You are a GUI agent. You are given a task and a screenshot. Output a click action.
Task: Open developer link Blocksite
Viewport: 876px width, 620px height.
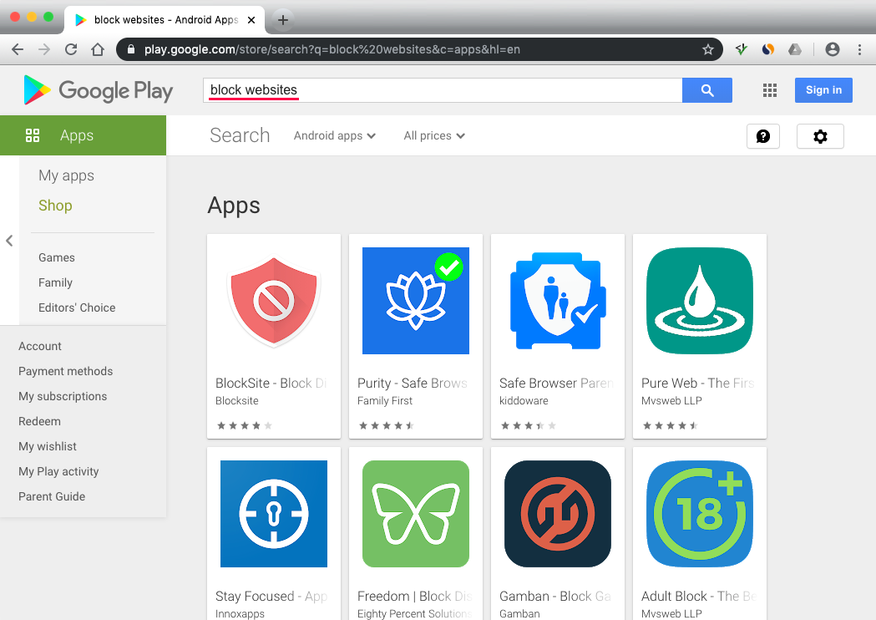237,401
